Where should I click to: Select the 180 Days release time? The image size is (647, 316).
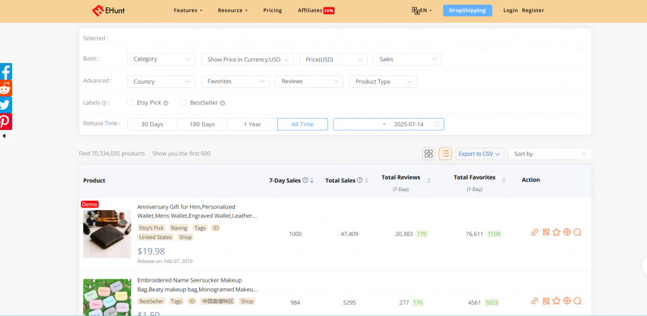pos(202,124)
